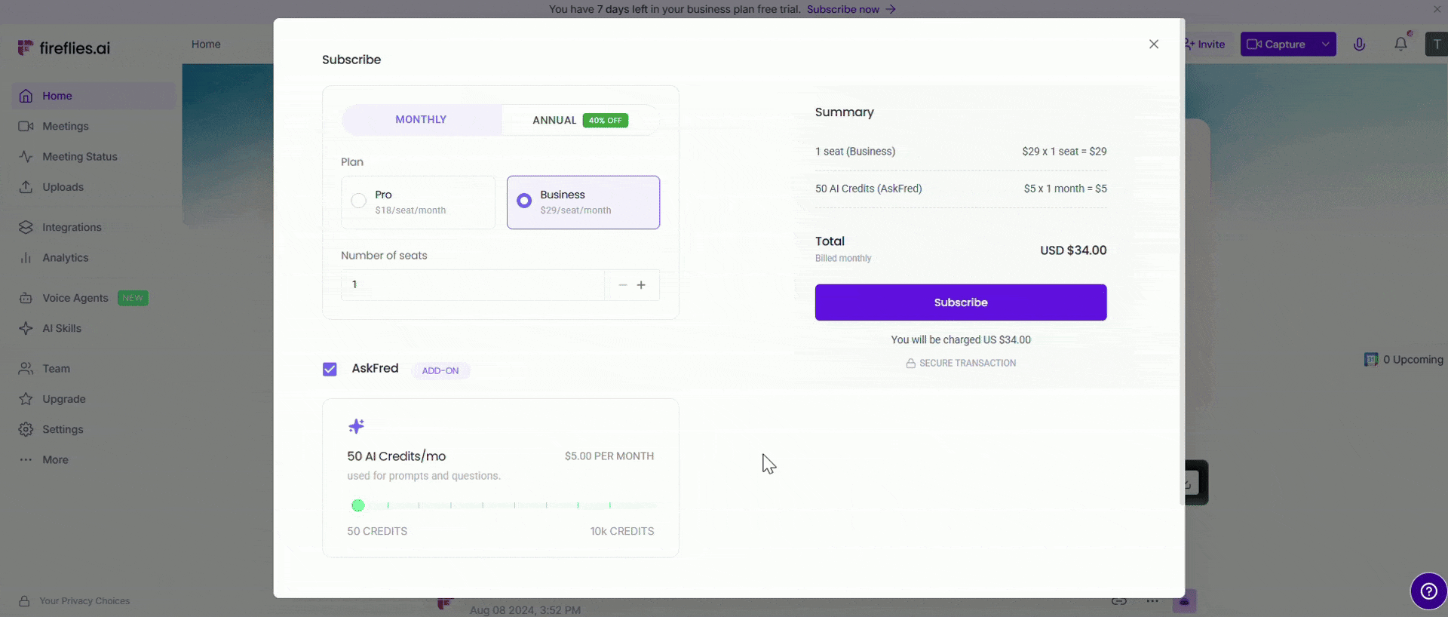Open Analytics bar chart icon
The image size is (1448, 617).
point(26,258)
